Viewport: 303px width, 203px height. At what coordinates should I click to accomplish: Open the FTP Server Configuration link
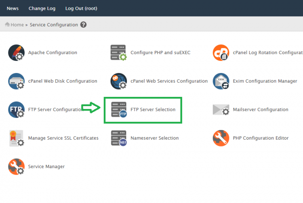point(55,110)
